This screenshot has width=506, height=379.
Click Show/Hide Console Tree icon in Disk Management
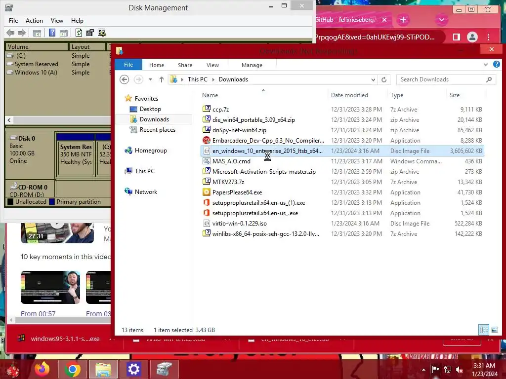coord(37,33)
